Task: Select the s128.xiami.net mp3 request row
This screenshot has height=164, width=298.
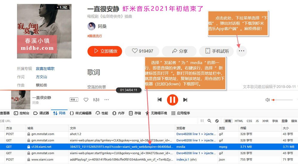Action: [x=149, y=147]
